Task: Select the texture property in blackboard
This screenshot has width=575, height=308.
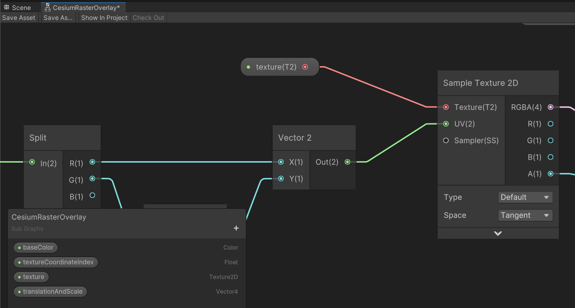Action: (31, 277)
